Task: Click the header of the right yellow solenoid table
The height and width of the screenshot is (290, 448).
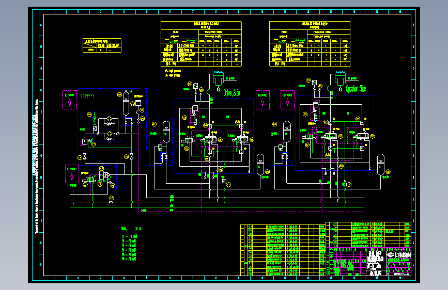Action: click(x=310, y=25)
